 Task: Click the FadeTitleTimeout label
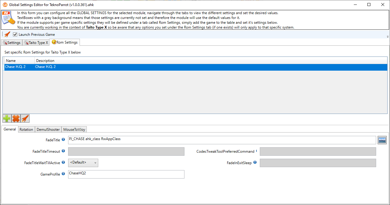pyautogui.click(x=46, y=151)
